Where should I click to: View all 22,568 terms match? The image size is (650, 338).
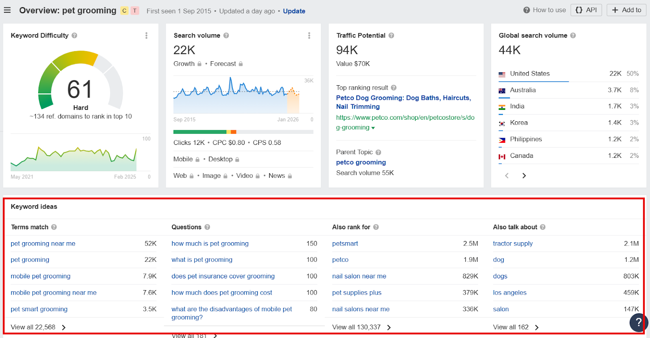coord(38,327)
